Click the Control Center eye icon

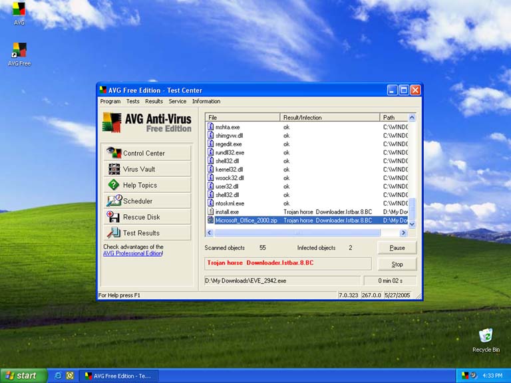[114, 153]
